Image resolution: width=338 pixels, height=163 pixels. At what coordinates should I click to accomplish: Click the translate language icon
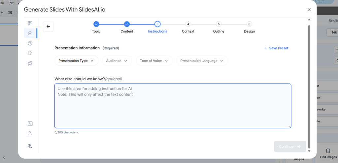point(30,146)
